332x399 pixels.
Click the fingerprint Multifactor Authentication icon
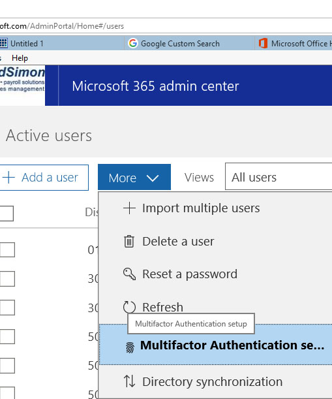[x=130, y=347]
